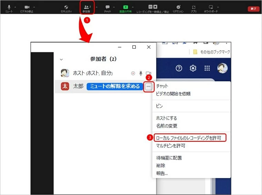Open the Chat (チャット) toolbar button

[x=108, y=8]
